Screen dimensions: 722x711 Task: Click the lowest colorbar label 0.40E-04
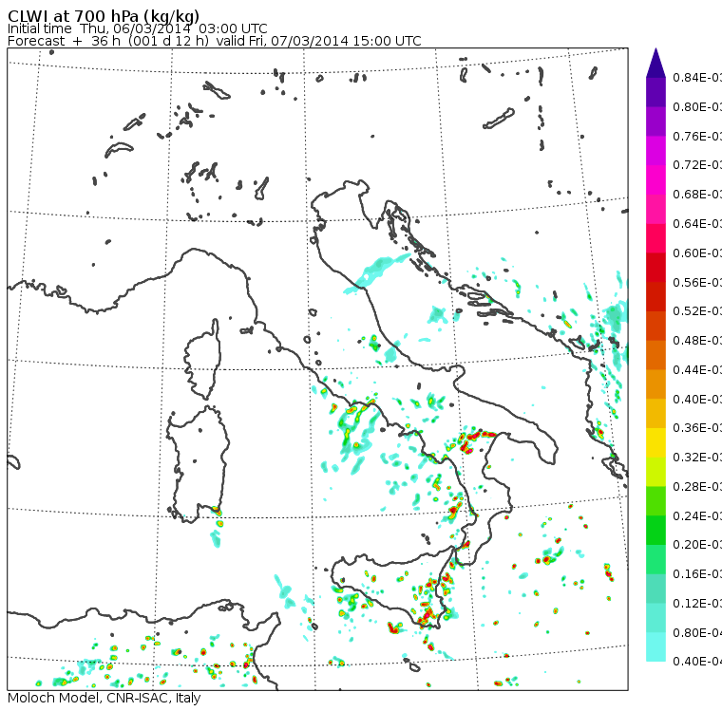[697, 663]
